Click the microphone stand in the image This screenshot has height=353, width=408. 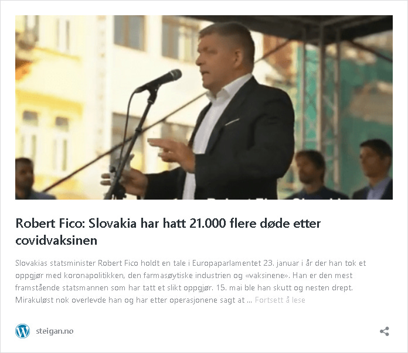point(130,146)
